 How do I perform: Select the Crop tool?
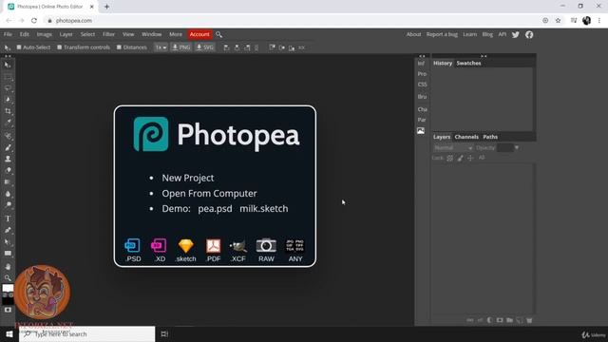[8, 111]
